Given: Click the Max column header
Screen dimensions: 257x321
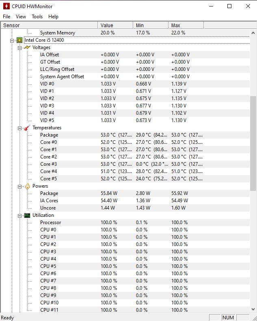Looking at the screenshot, I should (186, 26).
